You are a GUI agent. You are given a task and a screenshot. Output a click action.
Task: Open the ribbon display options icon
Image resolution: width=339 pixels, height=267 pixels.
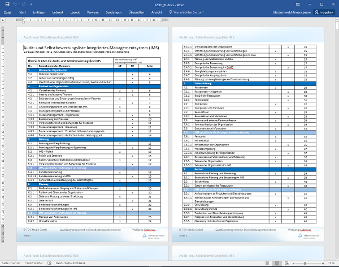pyautogui.click(x=298, y=3)
